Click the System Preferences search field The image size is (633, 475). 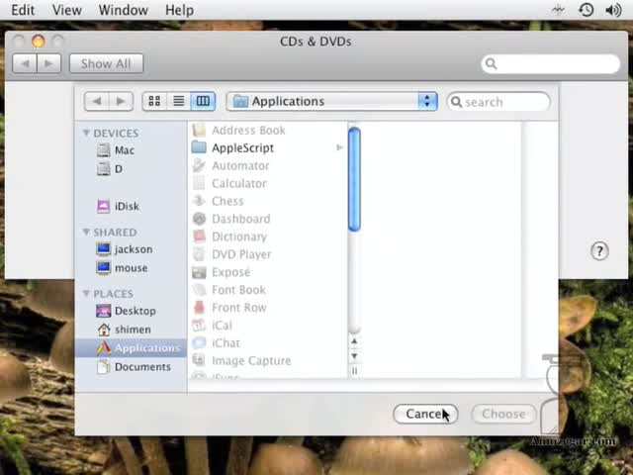[551, 63]
